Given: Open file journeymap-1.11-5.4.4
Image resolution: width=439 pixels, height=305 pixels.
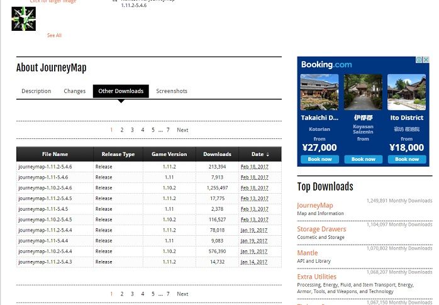Looking at the screenshot, I should (x=43, y=241).
